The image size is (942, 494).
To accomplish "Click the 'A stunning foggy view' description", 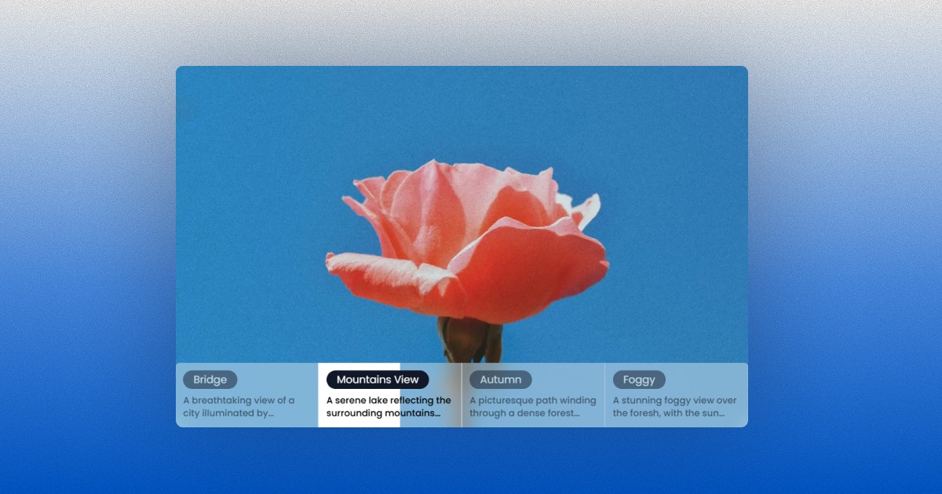I will click(674, 406).
